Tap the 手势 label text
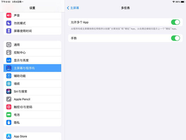186x140 pixels. coord(74,38)
